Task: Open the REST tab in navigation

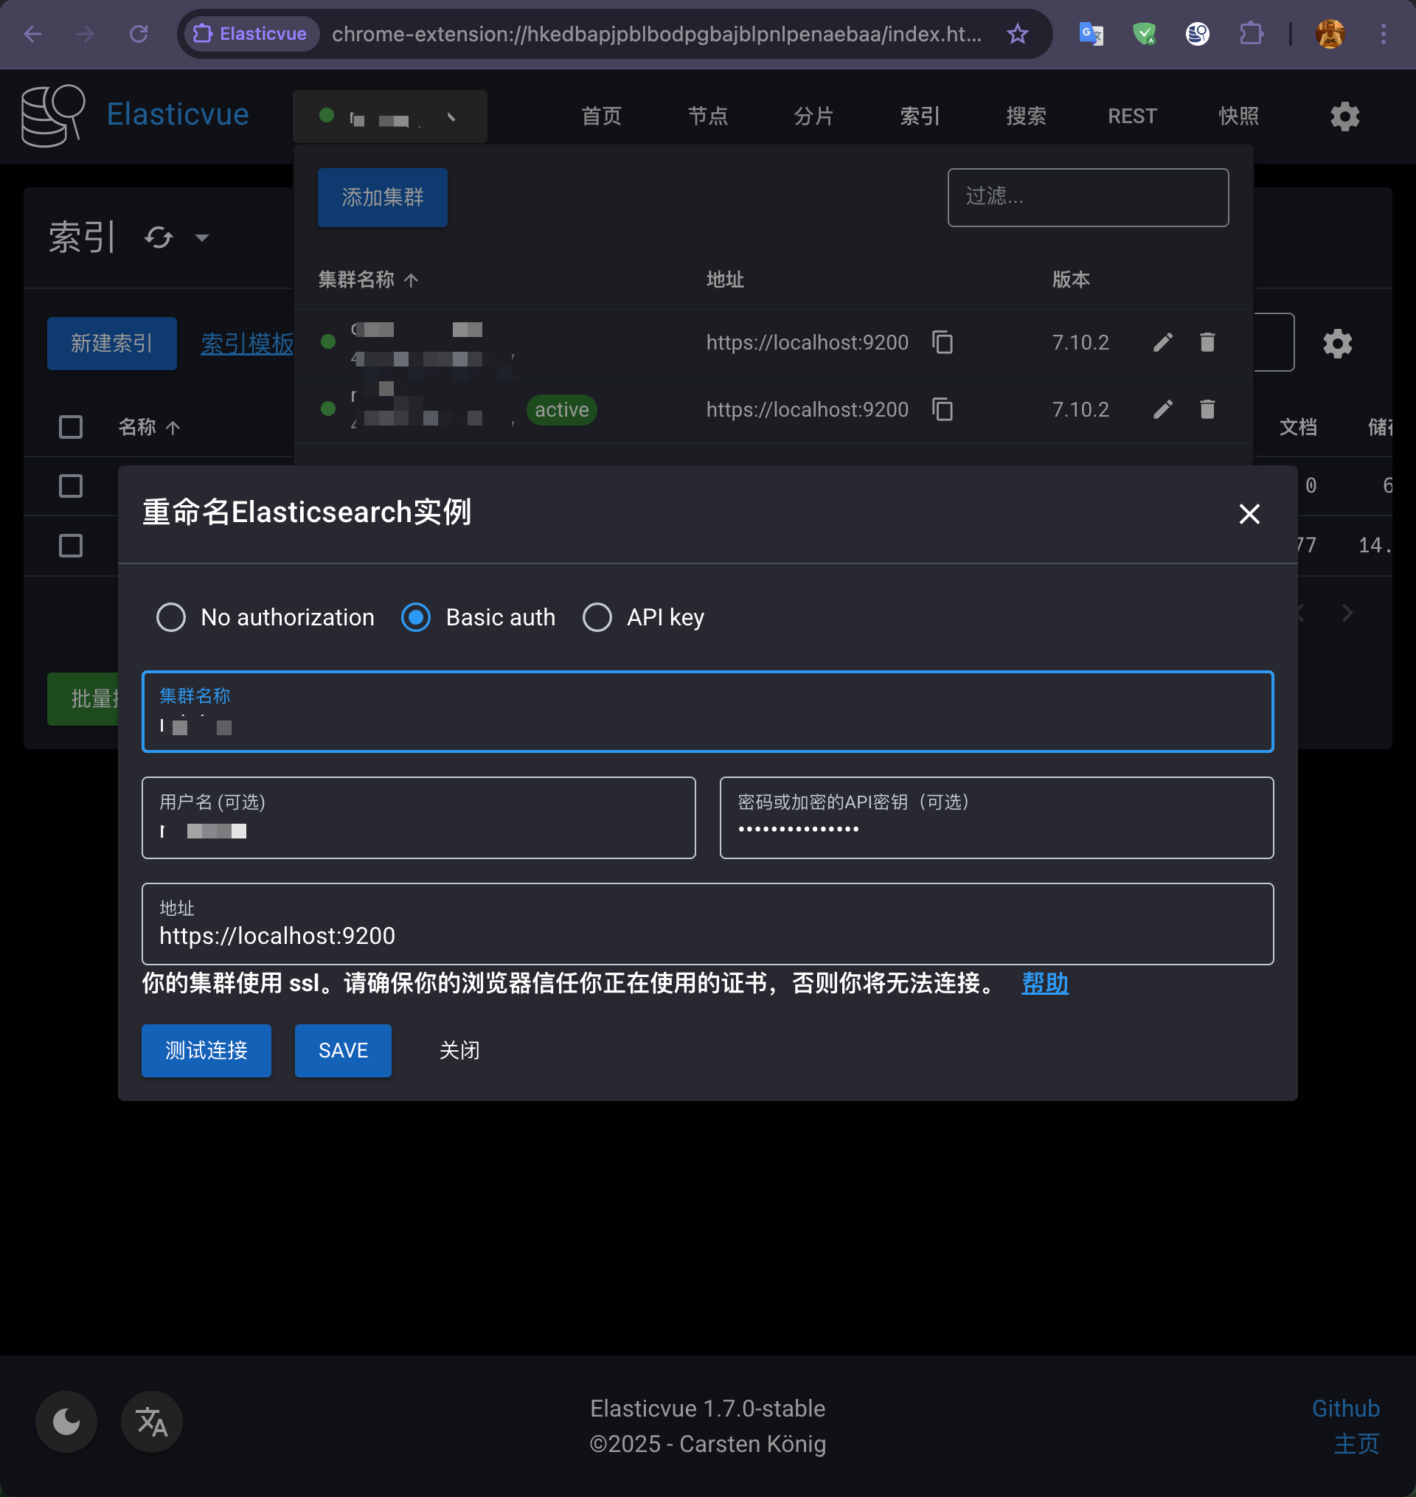Action: [1131, 117]
